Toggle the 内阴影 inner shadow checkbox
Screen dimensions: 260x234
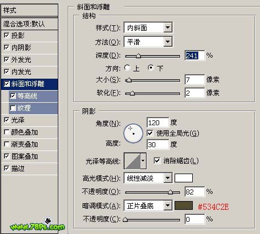7,47
